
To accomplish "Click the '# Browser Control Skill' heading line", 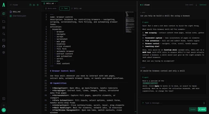I will pos(62,71).
